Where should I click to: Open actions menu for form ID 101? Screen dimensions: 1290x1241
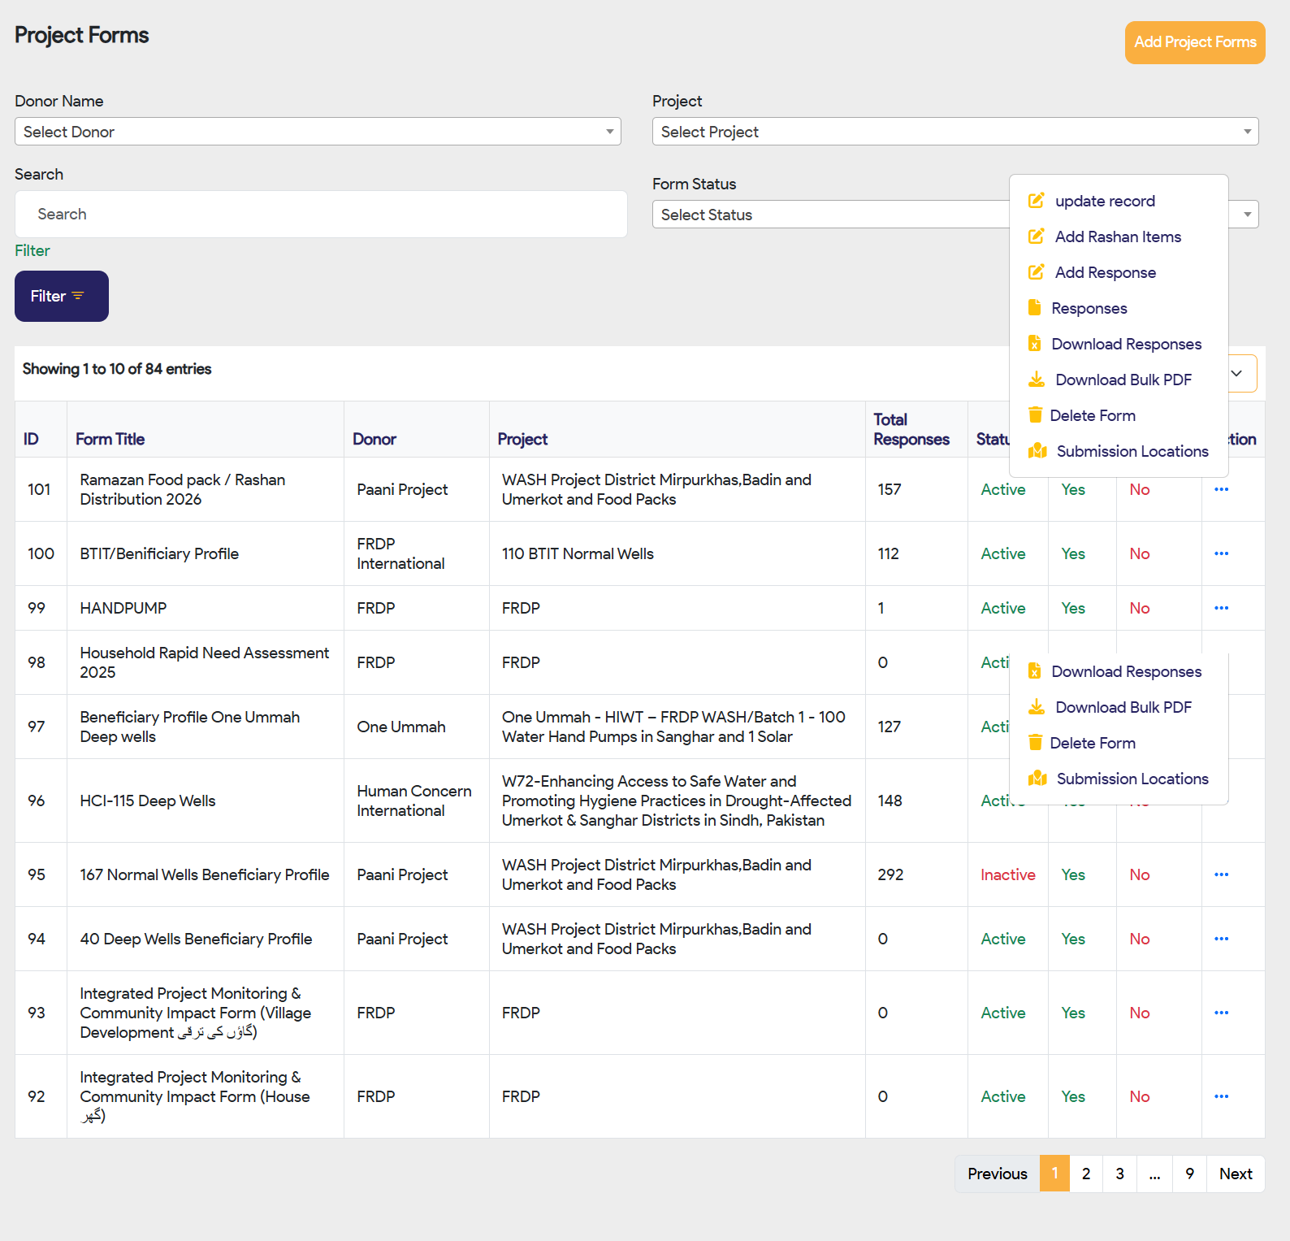point(1221,489)
